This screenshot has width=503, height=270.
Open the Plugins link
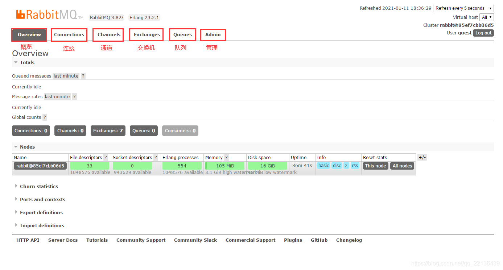[293, 240]
